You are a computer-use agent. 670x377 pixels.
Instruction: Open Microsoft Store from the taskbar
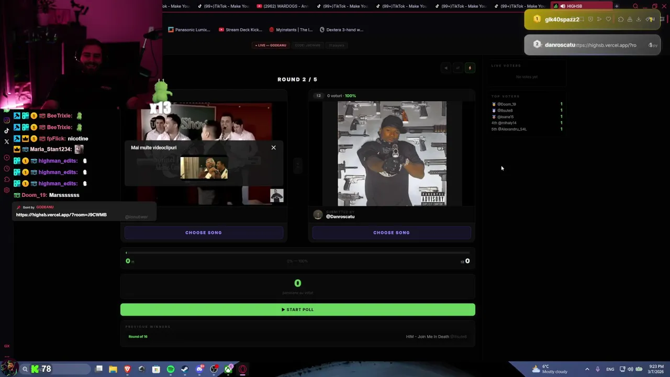[156, 369]
